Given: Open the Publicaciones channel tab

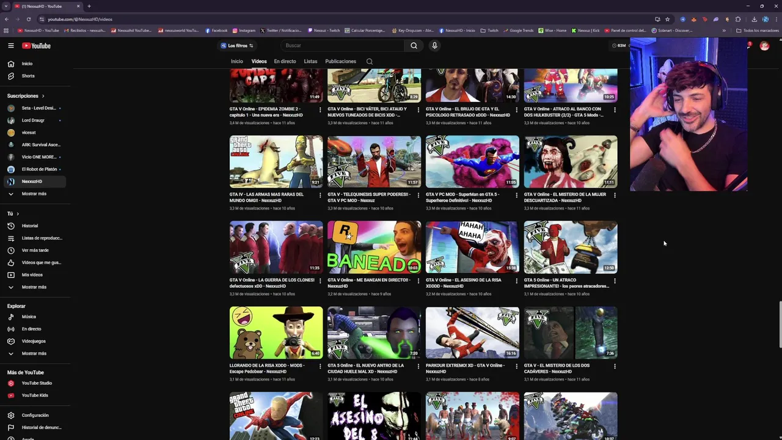Looking at the screenshot, I should 340,61.
